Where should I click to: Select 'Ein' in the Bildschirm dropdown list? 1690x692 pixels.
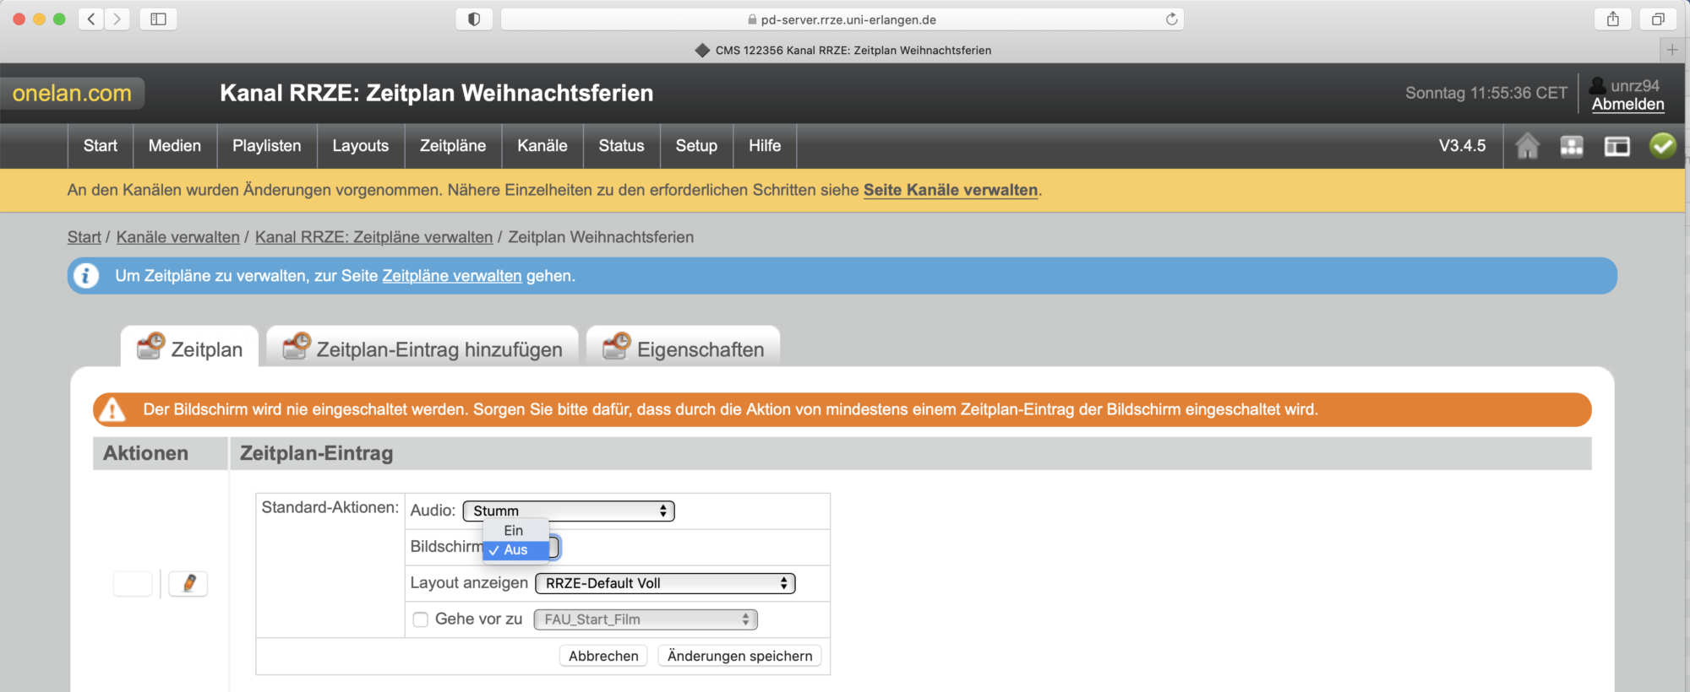pos(514,530)
